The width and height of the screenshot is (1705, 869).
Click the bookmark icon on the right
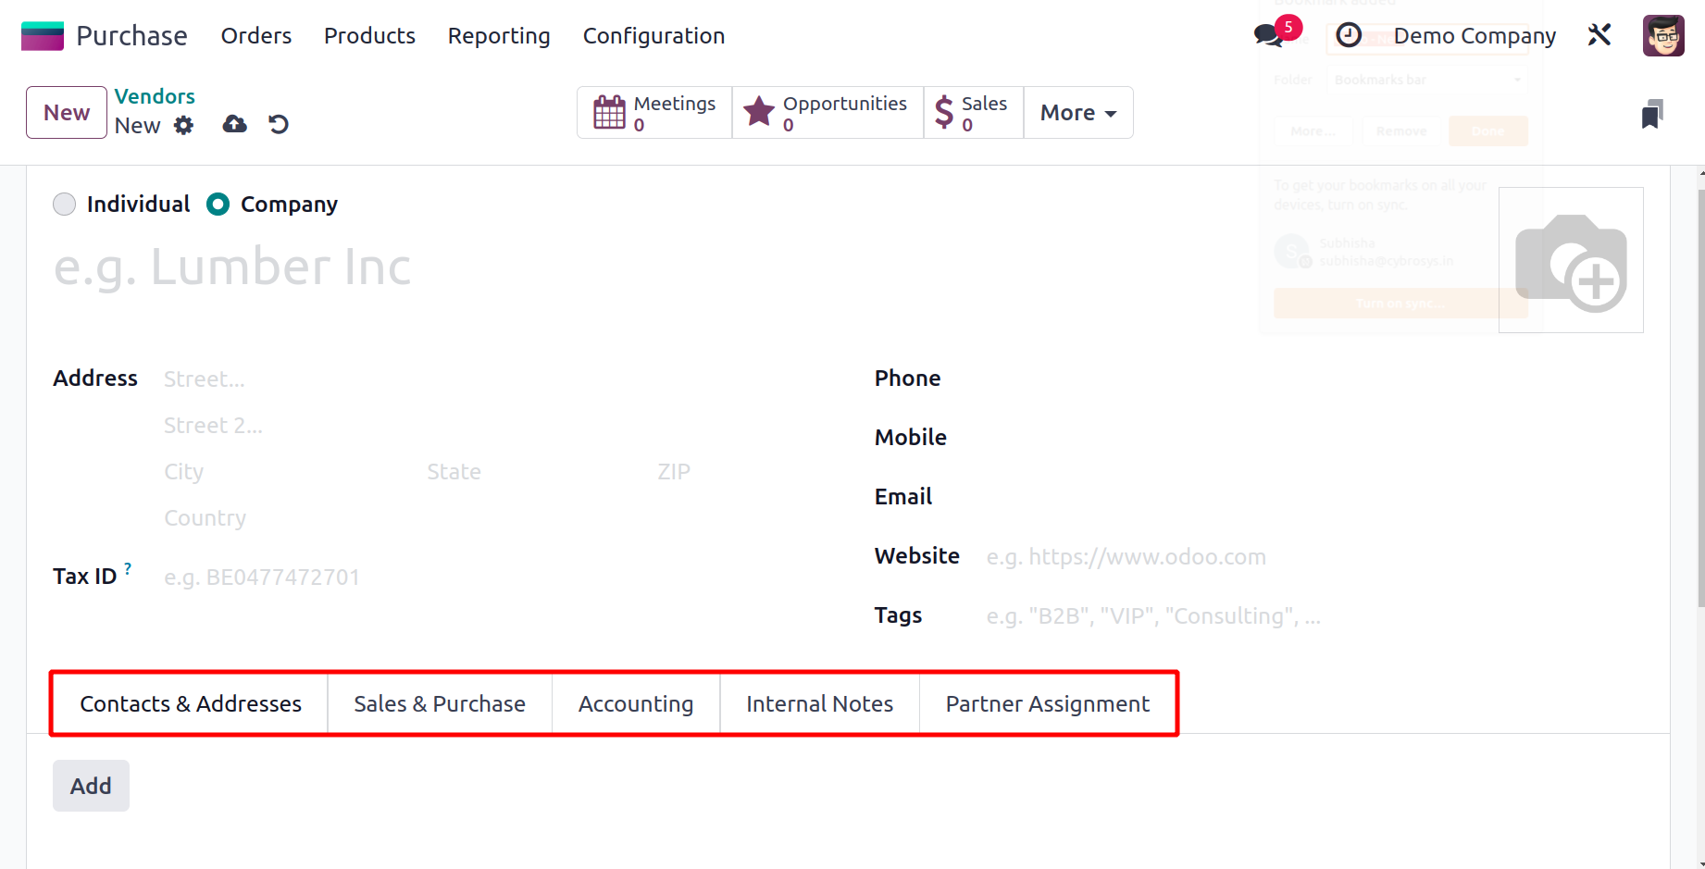1652,114
